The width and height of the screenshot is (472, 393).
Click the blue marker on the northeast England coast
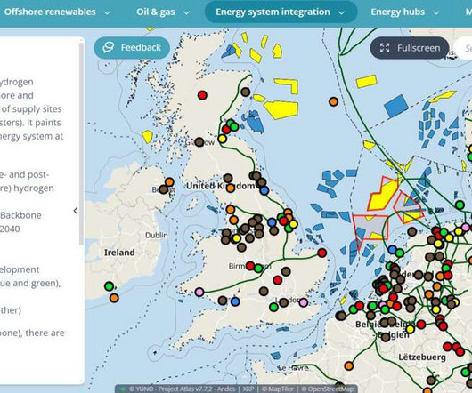(x=264, y=190)
